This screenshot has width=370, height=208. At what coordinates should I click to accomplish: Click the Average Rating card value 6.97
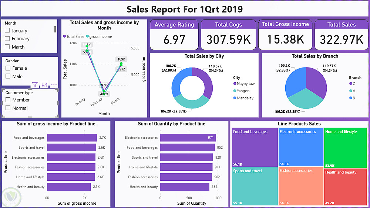point(174,39)
